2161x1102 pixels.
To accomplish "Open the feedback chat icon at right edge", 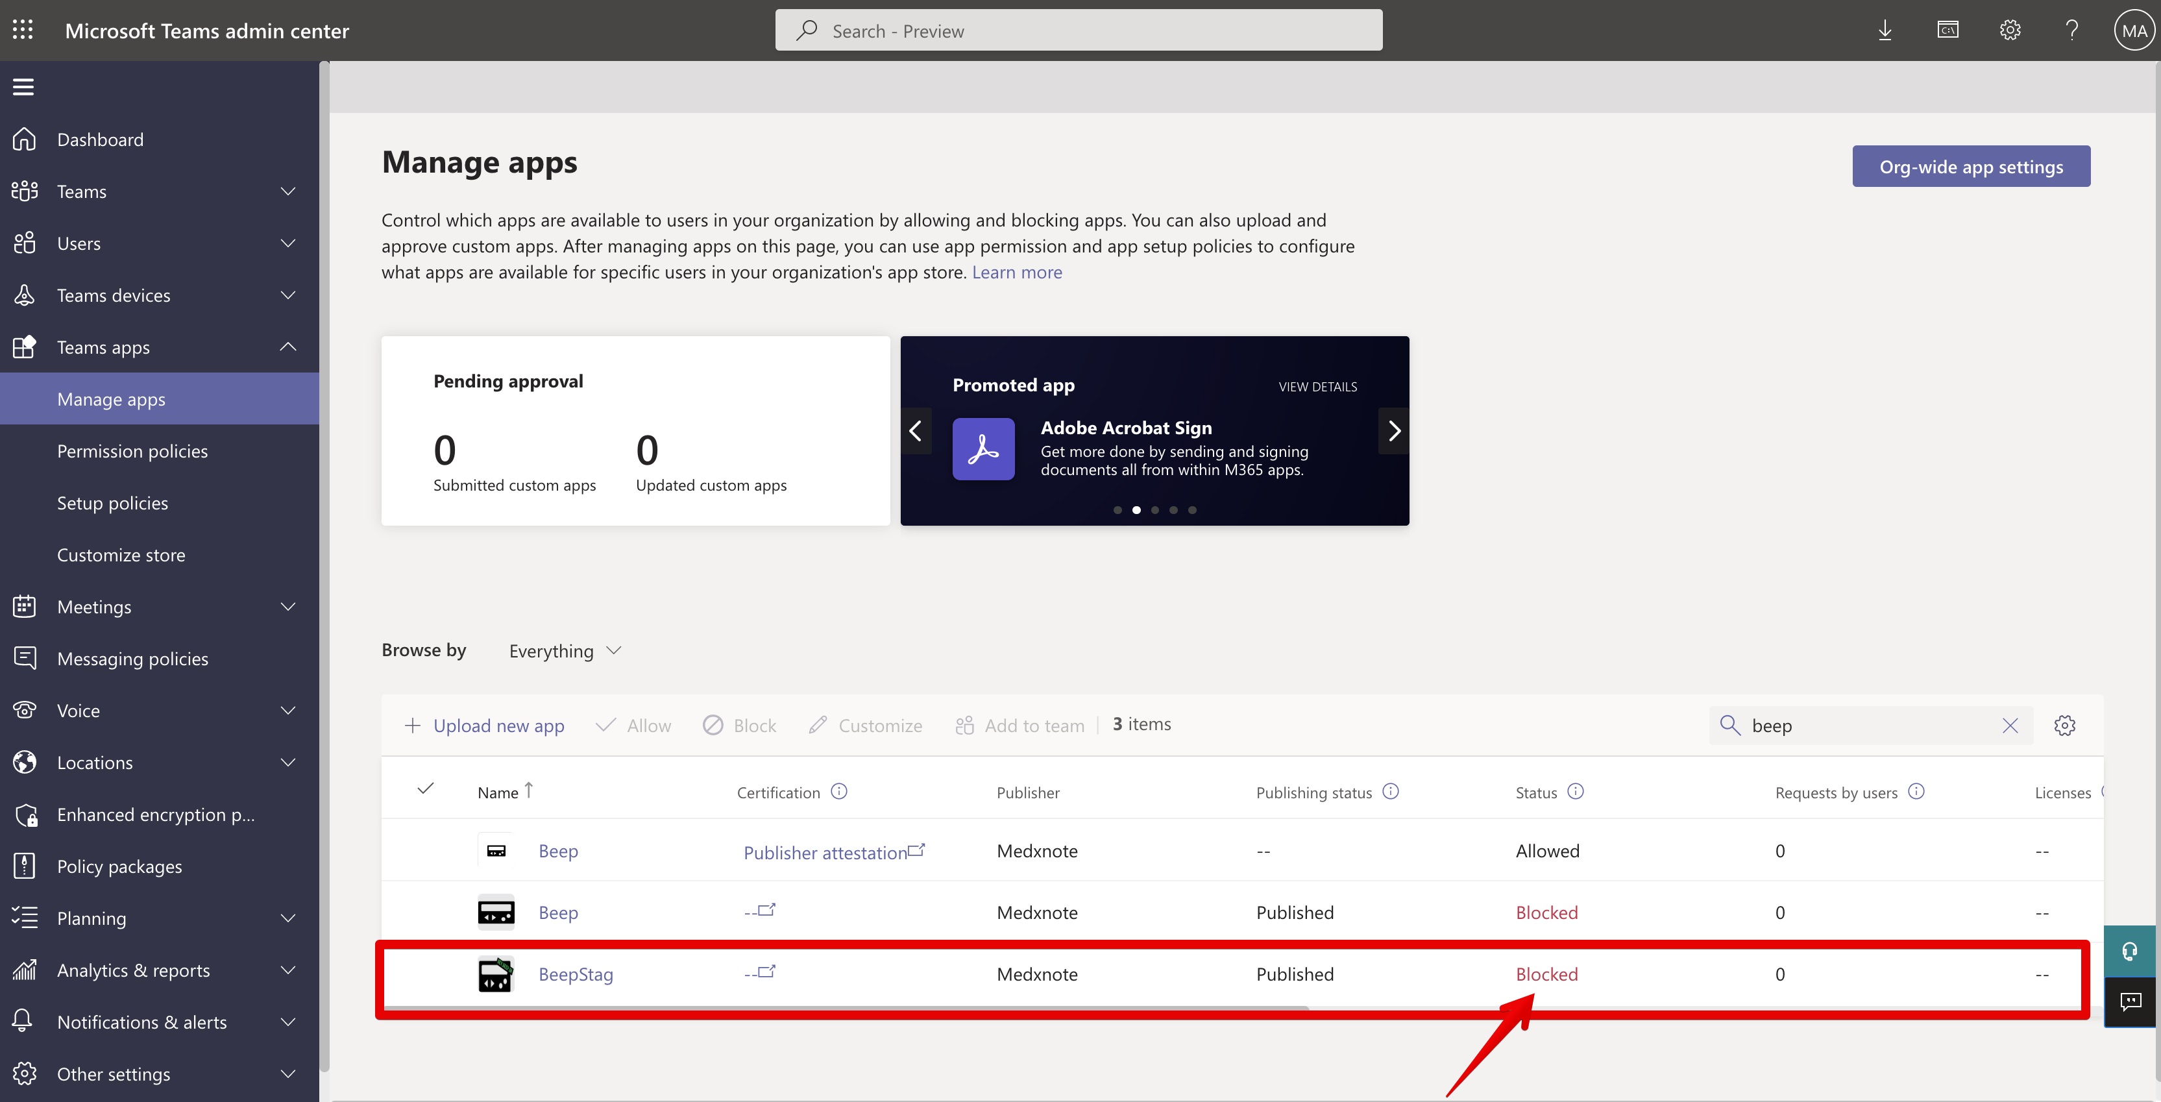I will (2130, 1001).
